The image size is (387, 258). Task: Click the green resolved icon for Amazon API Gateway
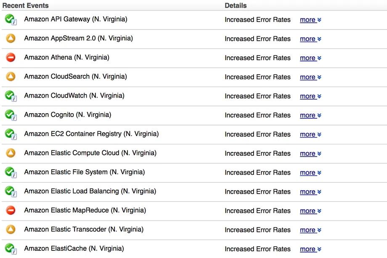[x=11, y=19]
